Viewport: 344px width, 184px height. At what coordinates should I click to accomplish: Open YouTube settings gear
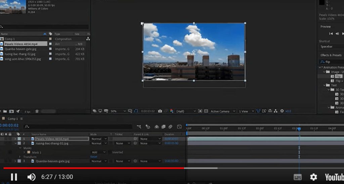coord(313,177)
